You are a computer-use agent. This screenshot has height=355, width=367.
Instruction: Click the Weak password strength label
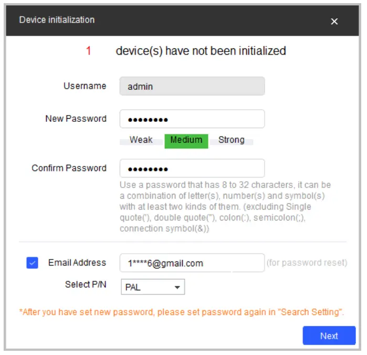[141, 140]
